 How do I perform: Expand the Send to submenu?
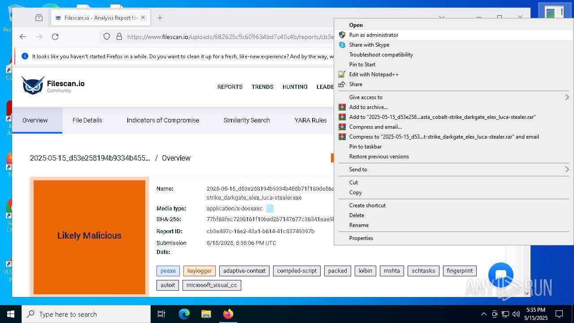click(x=454, y=169)
